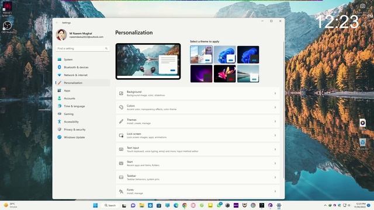Open M Naeem Mughal account profile

(x=80, y=35)
